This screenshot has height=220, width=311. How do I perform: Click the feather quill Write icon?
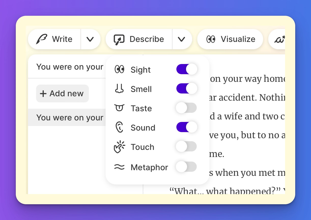coord(42,39)
